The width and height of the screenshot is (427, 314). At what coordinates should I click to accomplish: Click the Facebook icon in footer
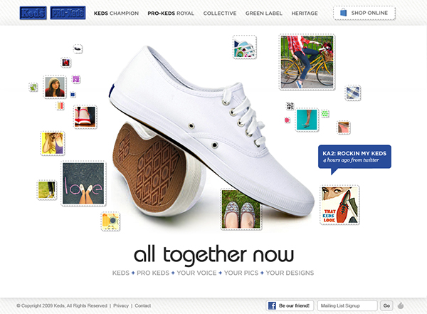pyautogui.click(x=272, y=305)
